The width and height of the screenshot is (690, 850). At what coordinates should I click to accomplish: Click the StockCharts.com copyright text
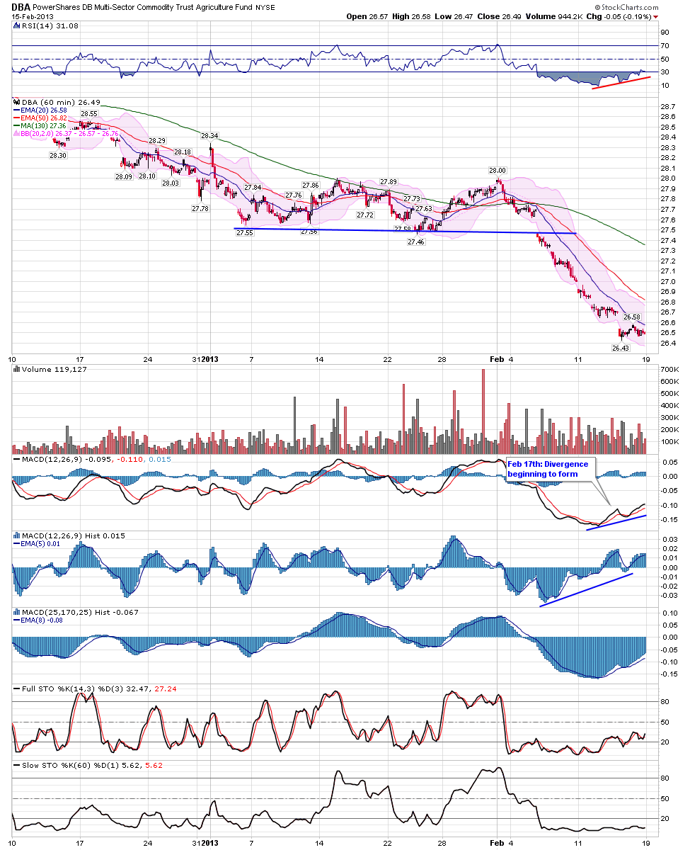pyautogui.click(x=626, y=6)
